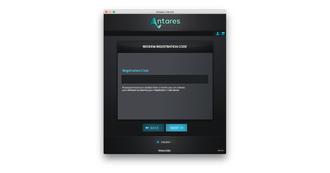Click the computer device icon

coord(223,34)
